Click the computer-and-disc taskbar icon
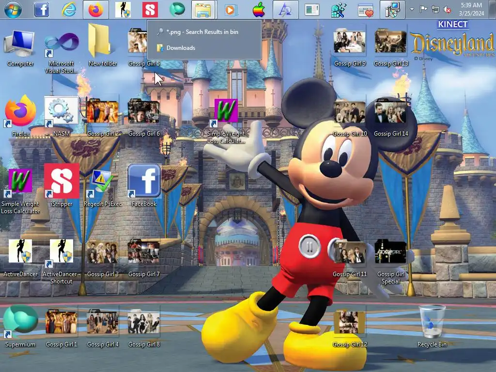 392,10
